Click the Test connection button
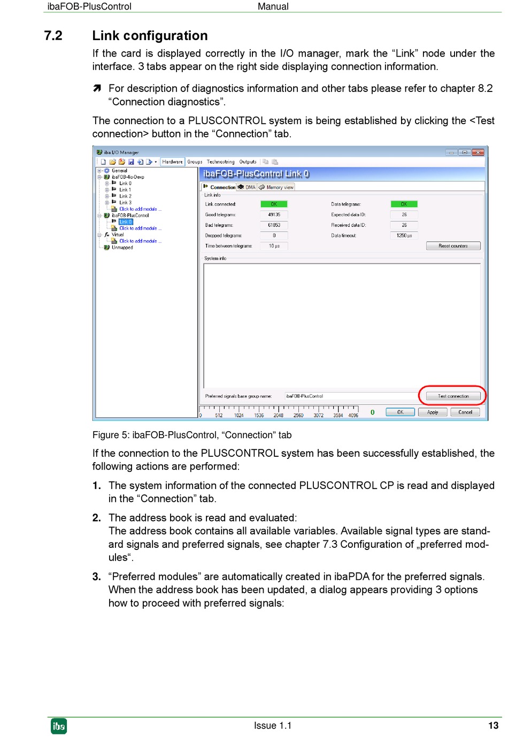Viewport: 508px width, 742px height. [x=453, y=396]
